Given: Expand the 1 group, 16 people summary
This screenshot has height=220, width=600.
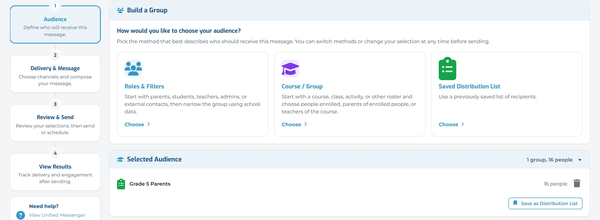Looking at the screenshot, I should click(x=549, y=160).
